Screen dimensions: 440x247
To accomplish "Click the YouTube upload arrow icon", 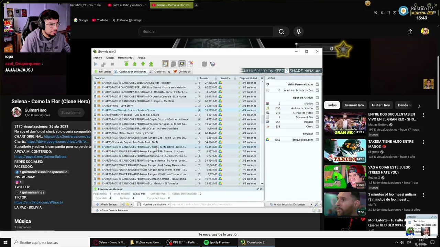I will tap(410, 32).
